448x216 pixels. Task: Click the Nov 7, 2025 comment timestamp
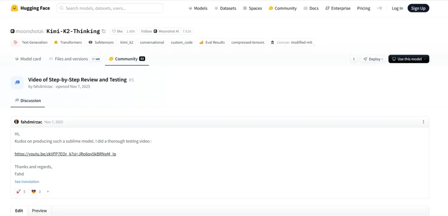[x=54, y=122]
